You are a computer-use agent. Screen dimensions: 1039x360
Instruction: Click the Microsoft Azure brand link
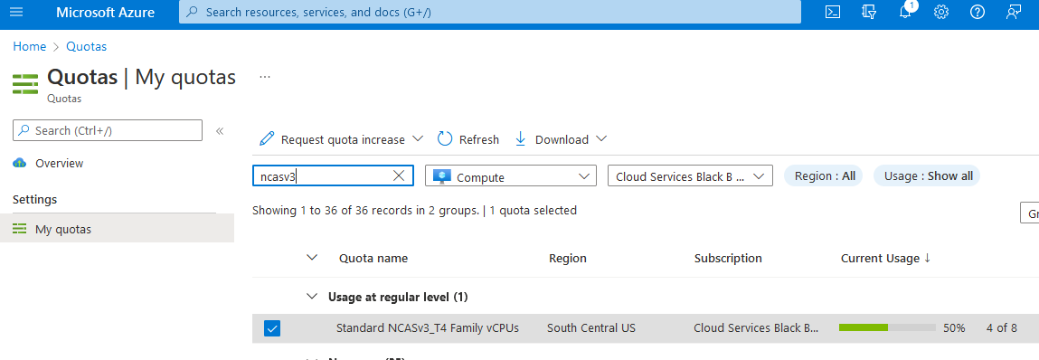point(106,12)
